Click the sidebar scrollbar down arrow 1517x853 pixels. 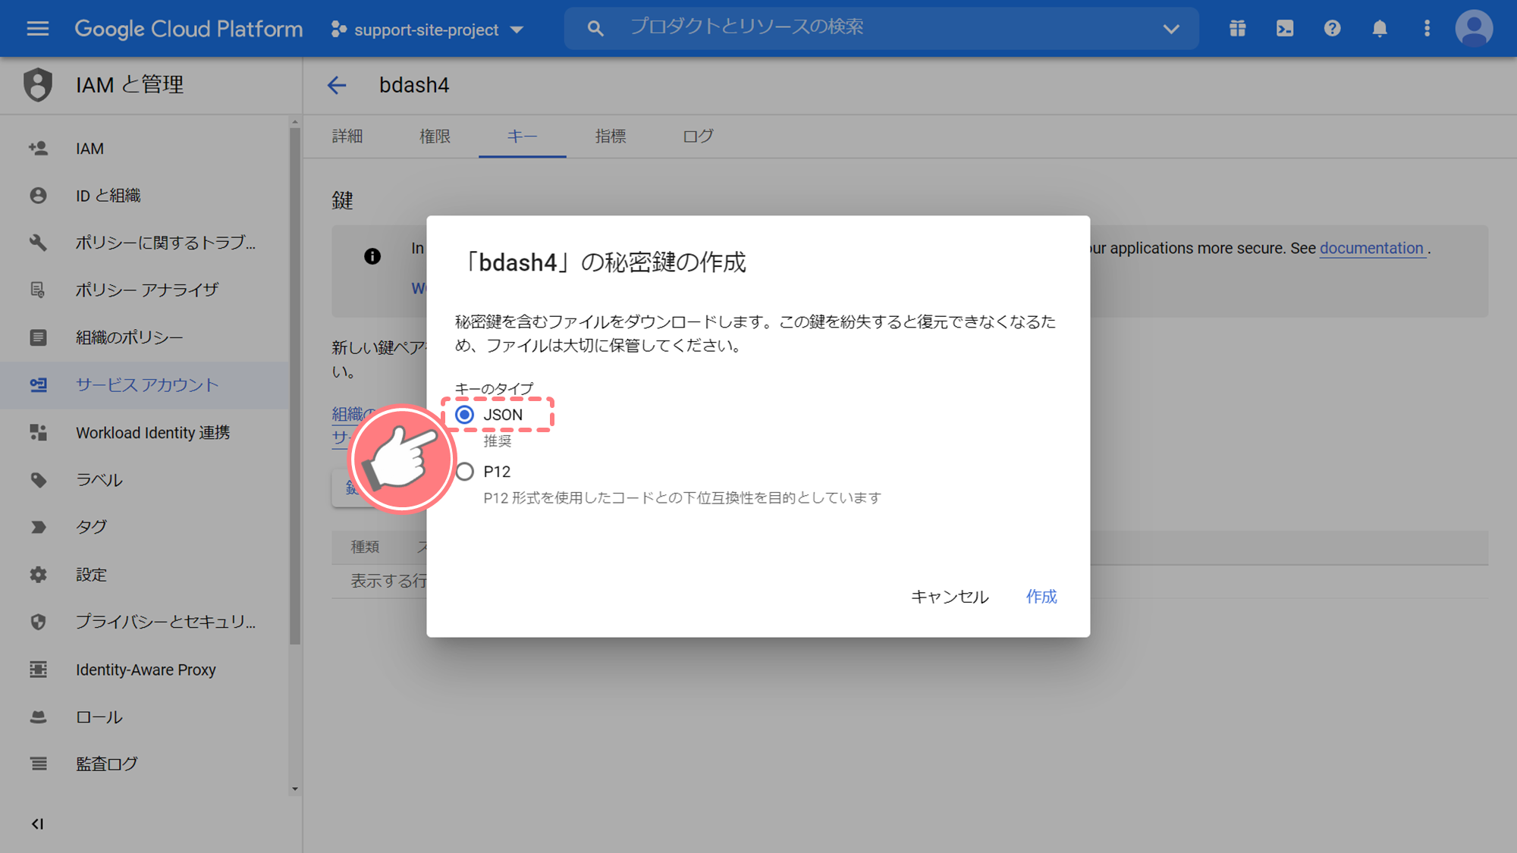(295, 789)
